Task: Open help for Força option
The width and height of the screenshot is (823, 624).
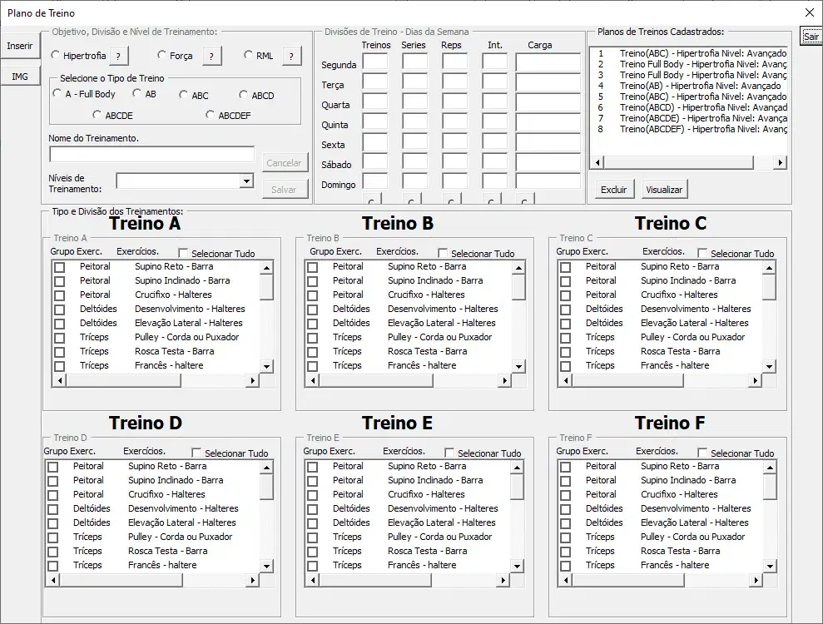Action: 211,56
